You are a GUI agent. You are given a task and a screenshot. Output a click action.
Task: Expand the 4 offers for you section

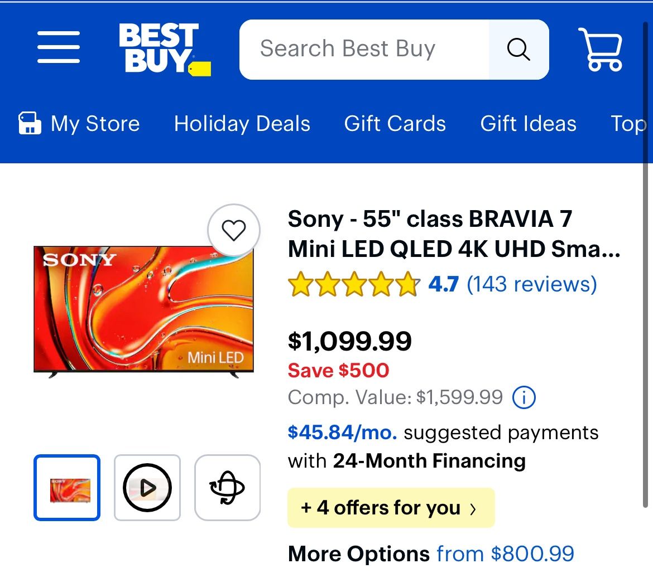[x=390, y=507]
